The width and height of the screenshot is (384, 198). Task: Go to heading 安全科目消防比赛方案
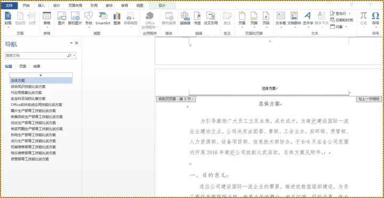click(28, 99)
